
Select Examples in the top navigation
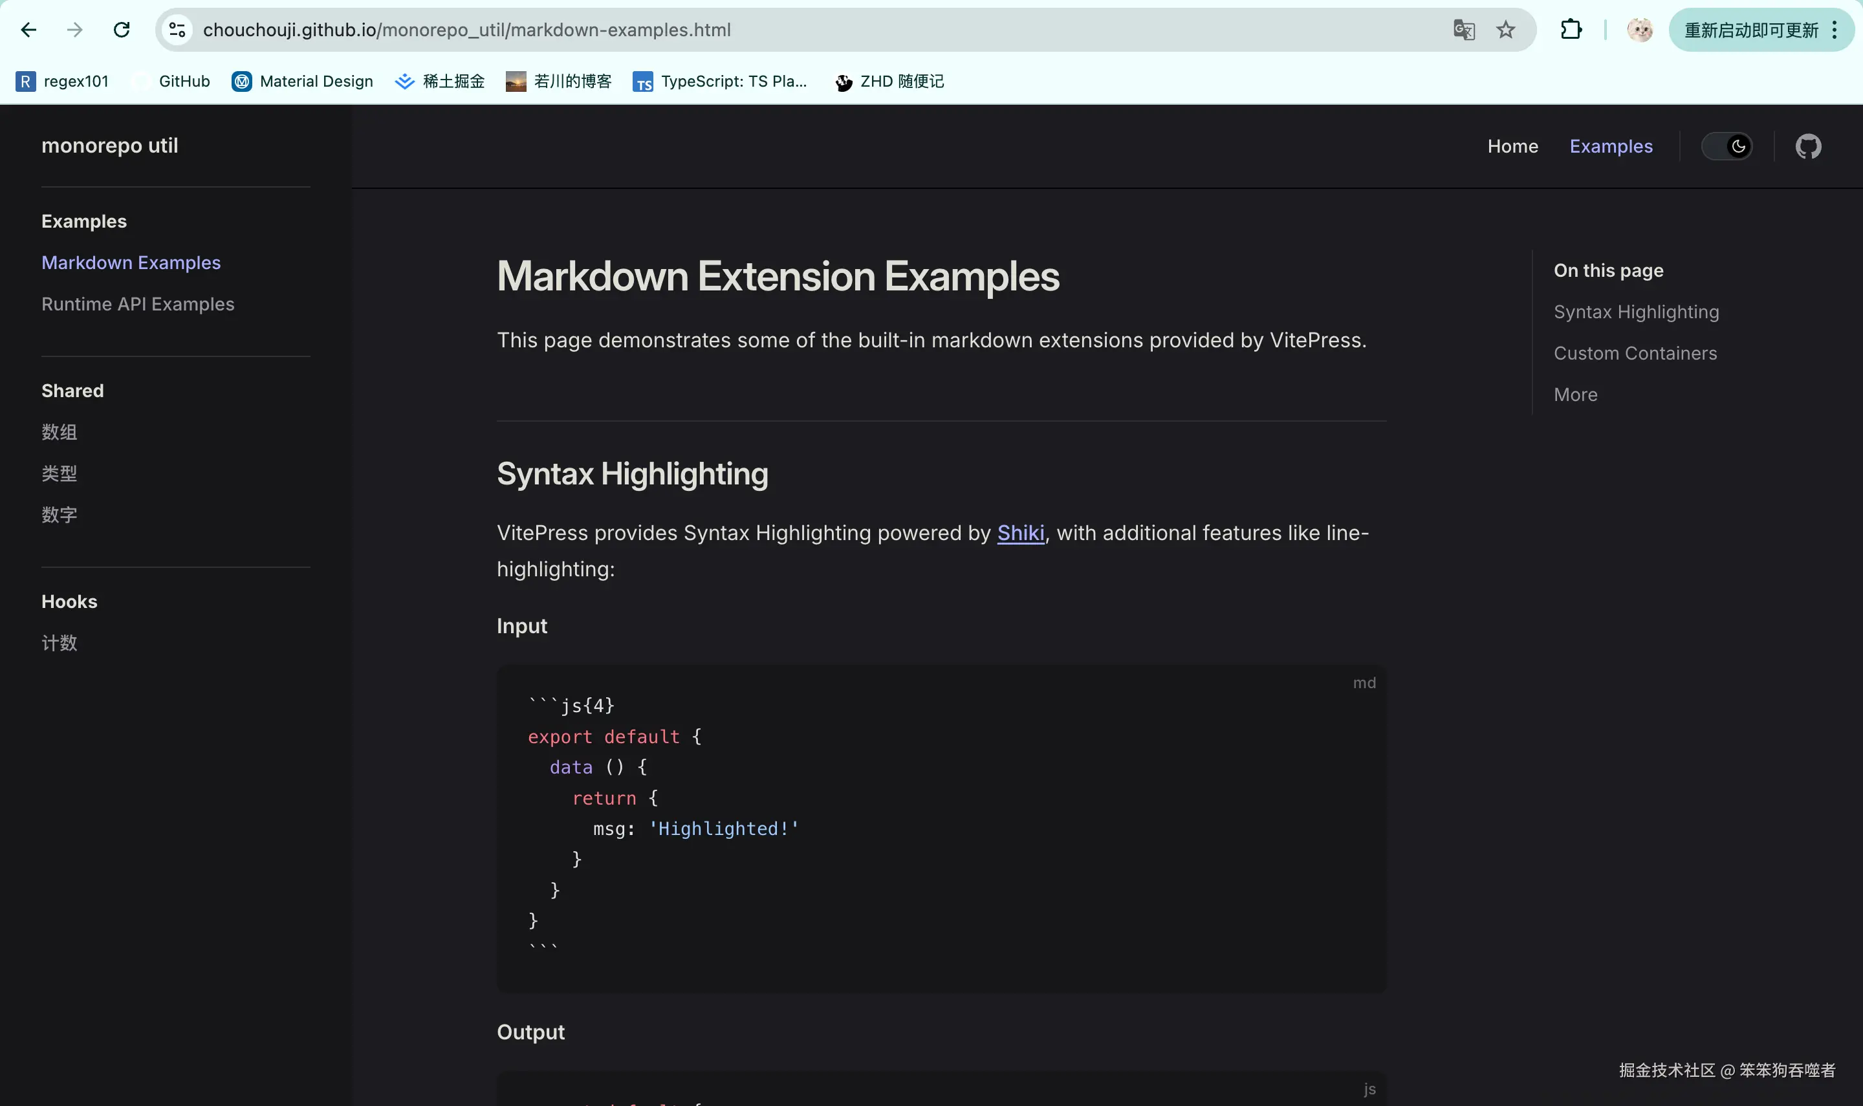coord(1610,146)
